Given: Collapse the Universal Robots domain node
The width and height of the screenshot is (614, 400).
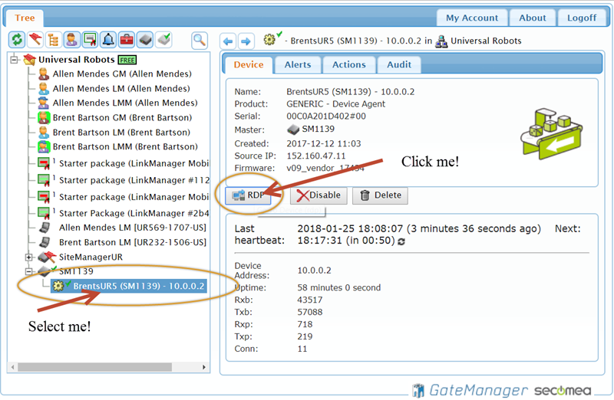Looking at the screenshot, I should 15,60.
